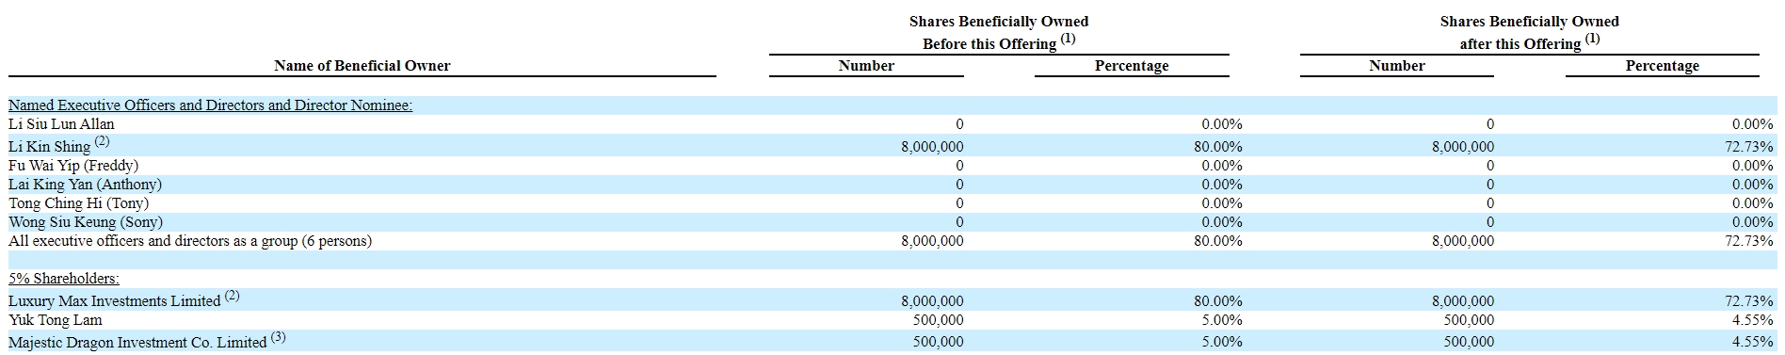Click the Lai King Yan (Anthony) name

(x=85, y=185)
